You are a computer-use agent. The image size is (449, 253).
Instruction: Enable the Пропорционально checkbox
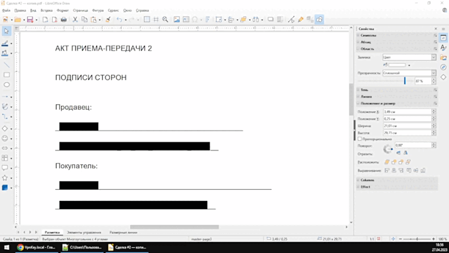(x=359, y=139)
